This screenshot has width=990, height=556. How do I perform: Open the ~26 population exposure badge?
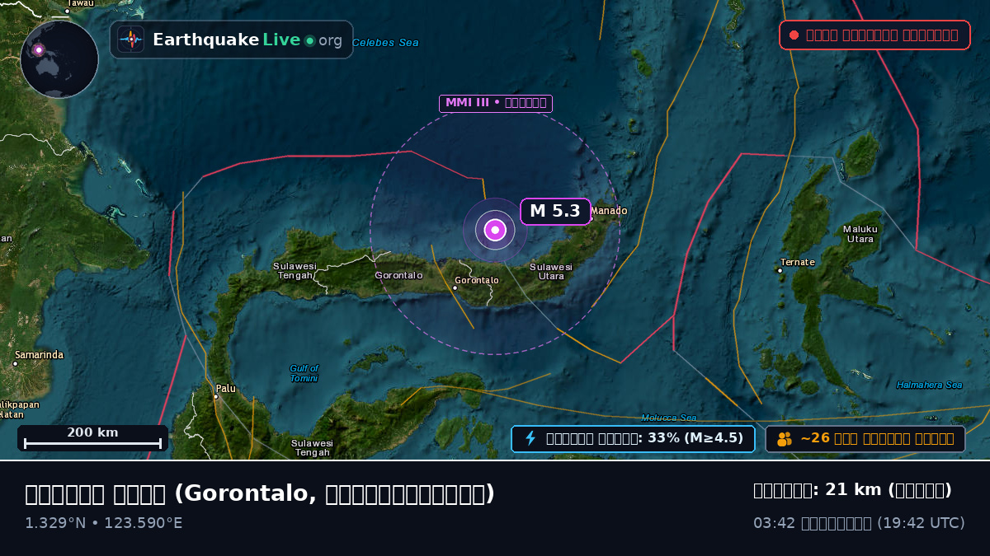tap(865, 439)
